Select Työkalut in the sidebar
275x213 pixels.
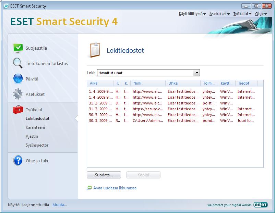(34, 110)
